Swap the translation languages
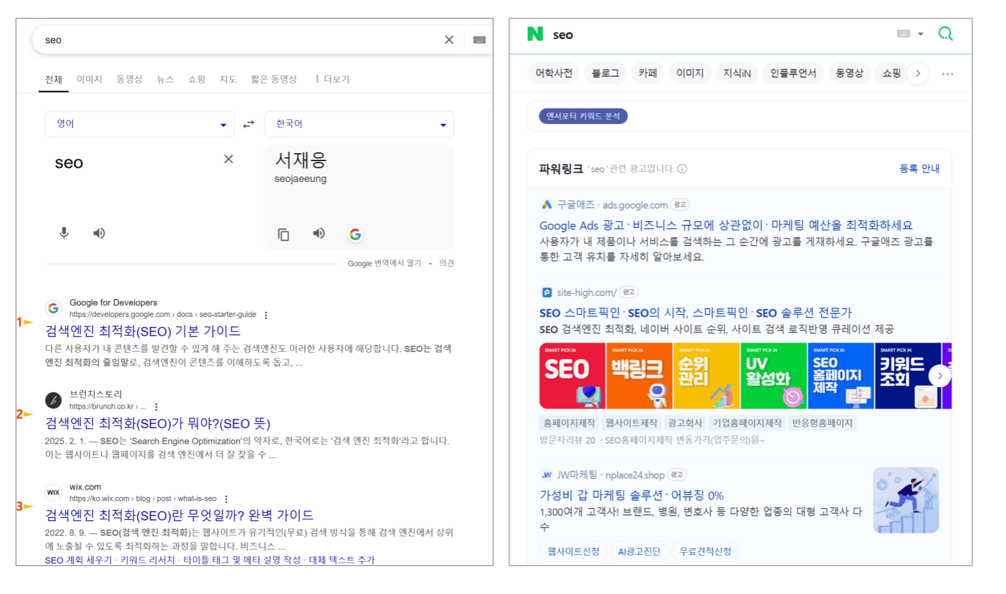This screenshot has height=594, width=1006. (249, 124)
